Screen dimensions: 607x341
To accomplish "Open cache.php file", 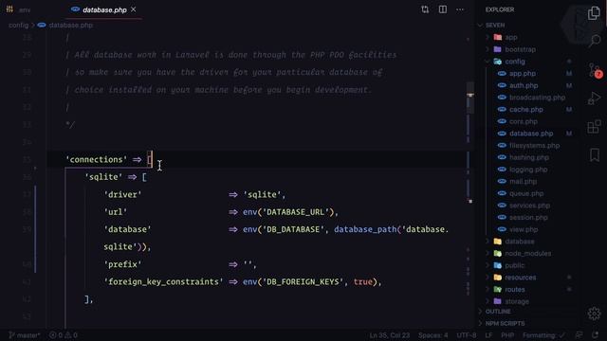I will (x=525, y=110).
